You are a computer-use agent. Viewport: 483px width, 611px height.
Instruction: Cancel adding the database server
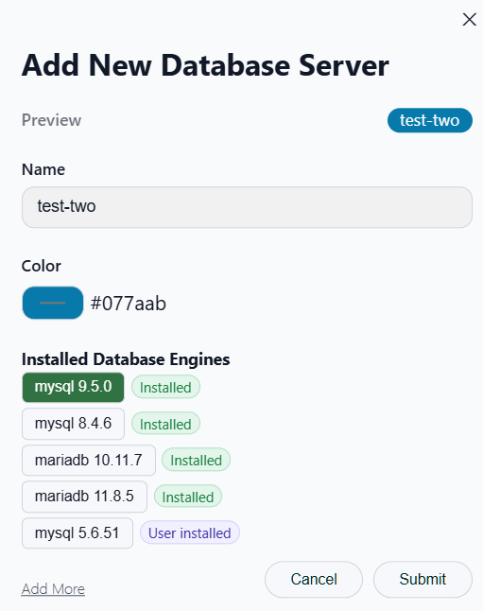[x=314, y=580]
